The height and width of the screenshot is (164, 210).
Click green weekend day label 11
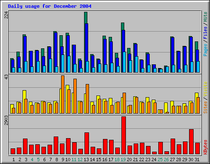74,159
